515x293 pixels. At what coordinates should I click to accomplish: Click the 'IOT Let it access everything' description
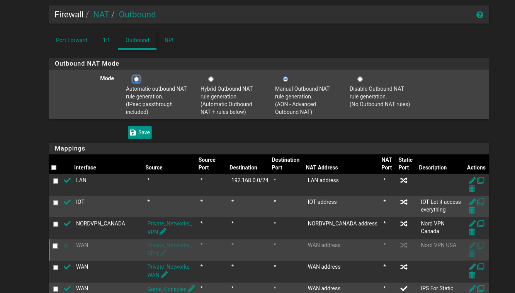pyautogui.click(x=441, y=206)
